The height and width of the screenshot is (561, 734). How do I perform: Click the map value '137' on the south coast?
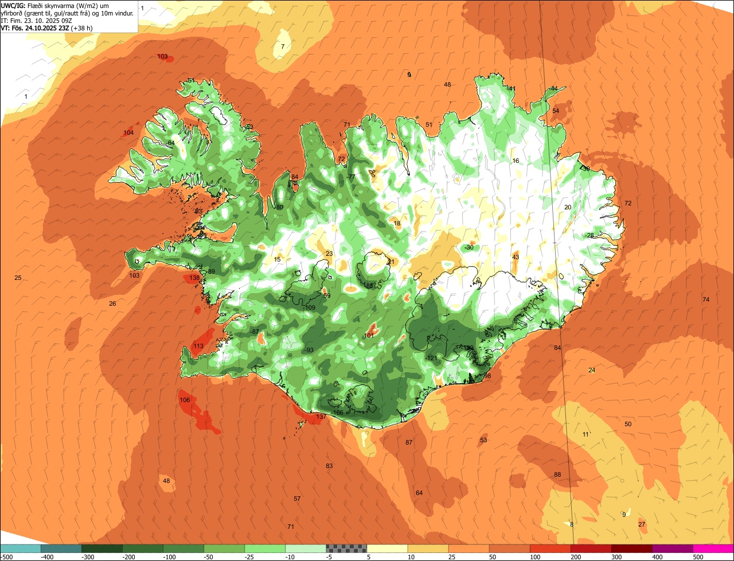click(321, 416)
